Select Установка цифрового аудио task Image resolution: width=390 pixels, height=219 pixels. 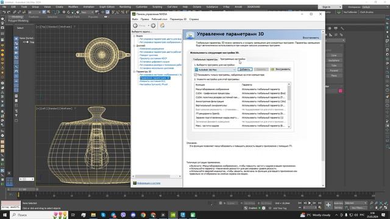coord(154,61)
